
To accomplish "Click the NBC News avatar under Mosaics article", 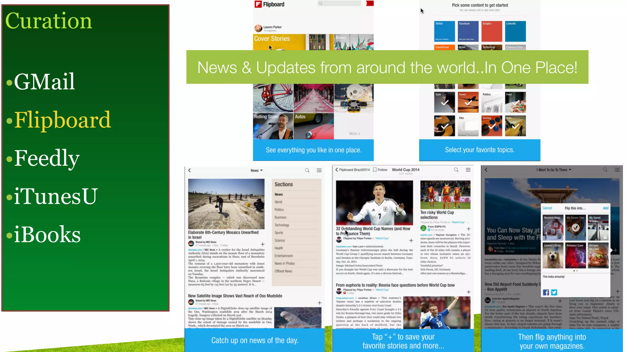I will 191,244.
